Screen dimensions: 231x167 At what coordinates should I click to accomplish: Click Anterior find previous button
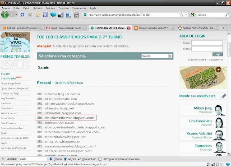[70, 159]
